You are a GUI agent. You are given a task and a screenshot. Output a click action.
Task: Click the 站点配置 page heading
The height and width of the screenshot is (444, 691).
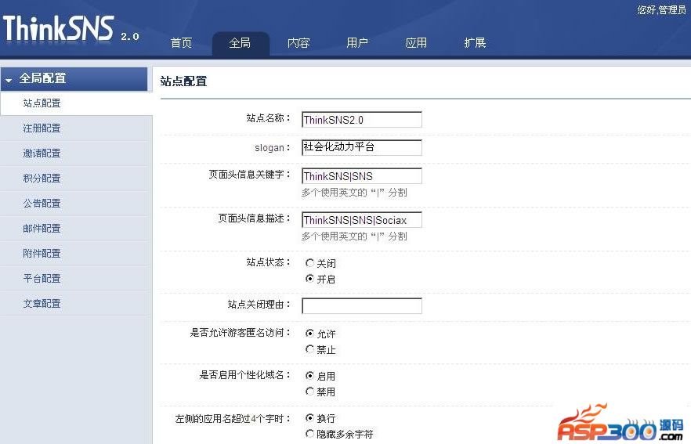click(184, 81)
